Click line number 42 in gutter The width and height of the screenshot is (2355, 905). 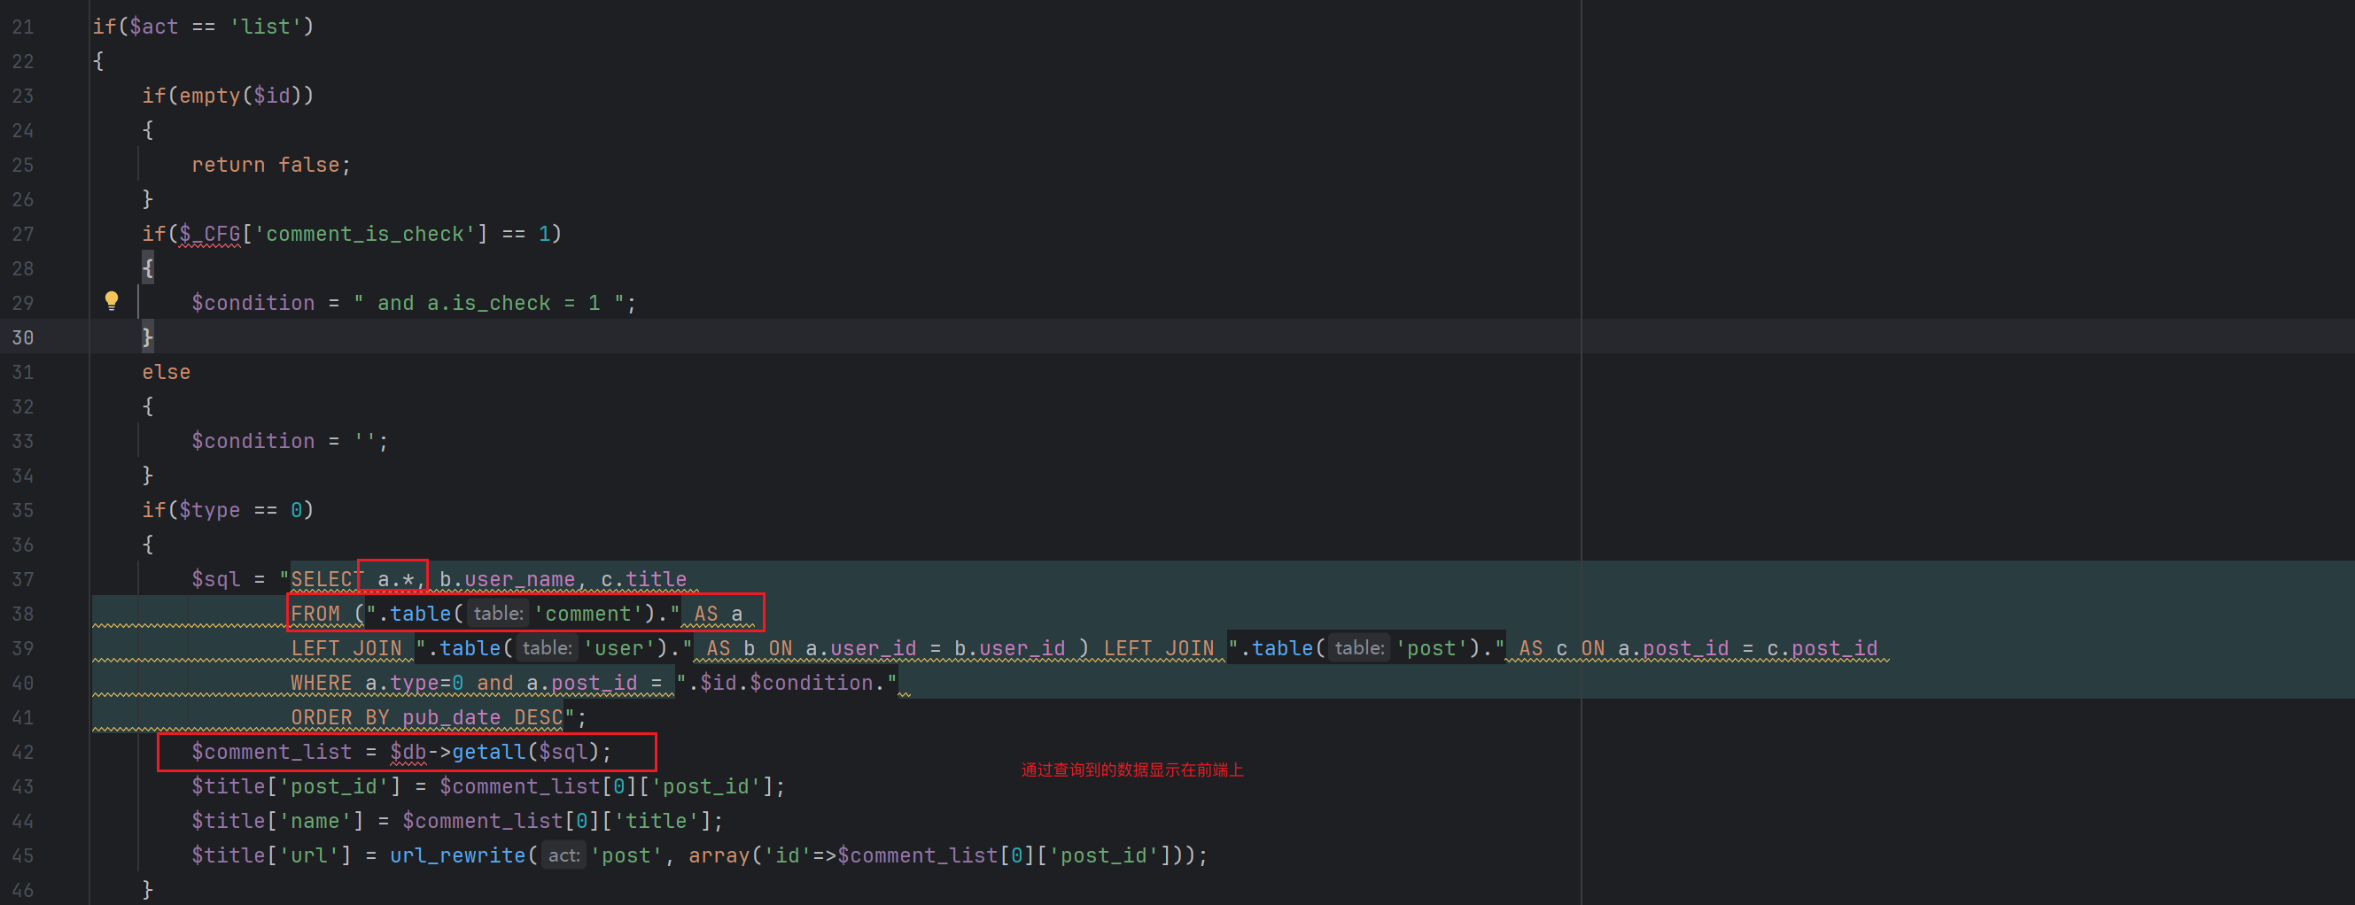pyautogui.click(x=23, y=753)
